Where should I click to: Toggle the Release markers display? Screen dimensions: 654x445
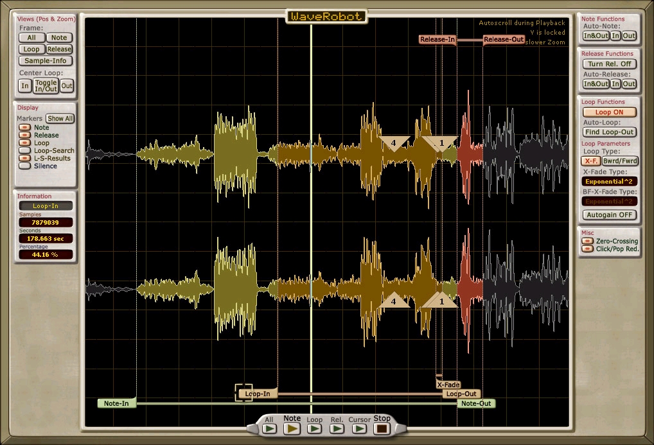(25, 135)
